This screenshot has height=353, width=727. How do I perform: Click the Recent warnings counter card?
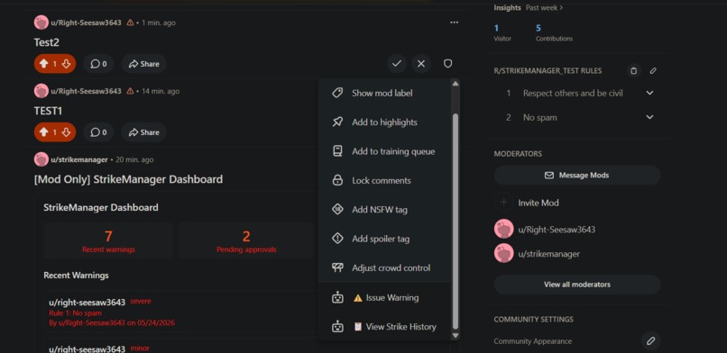(108, 240)
